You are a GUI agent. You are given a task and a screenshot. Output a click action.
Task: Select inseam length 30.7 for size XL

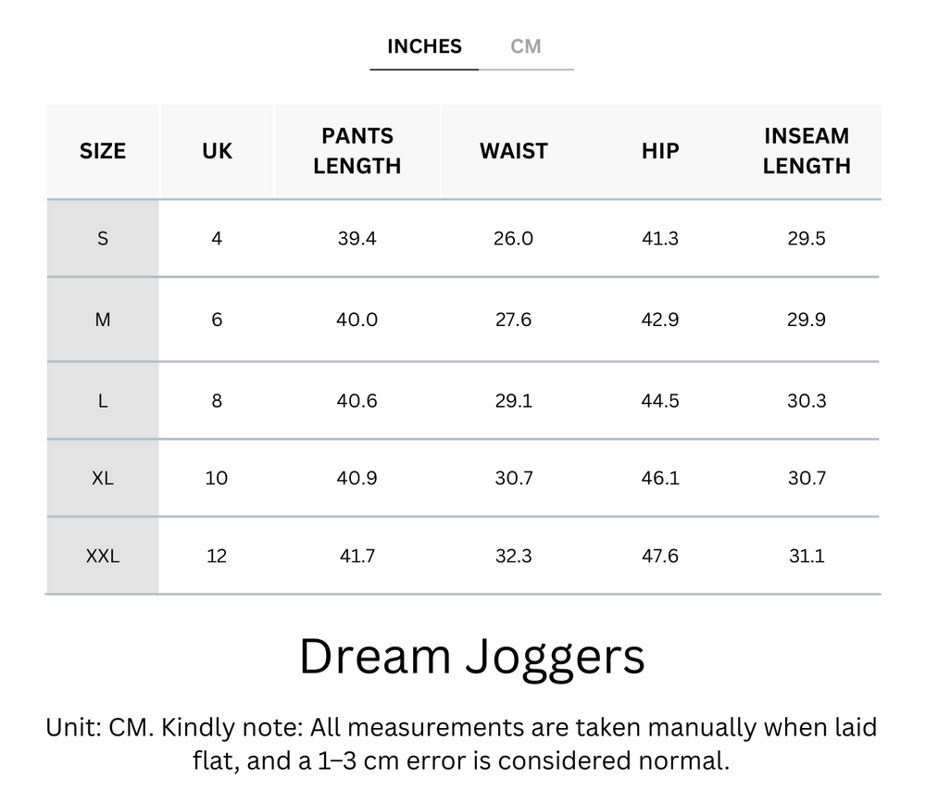point(807,478)
